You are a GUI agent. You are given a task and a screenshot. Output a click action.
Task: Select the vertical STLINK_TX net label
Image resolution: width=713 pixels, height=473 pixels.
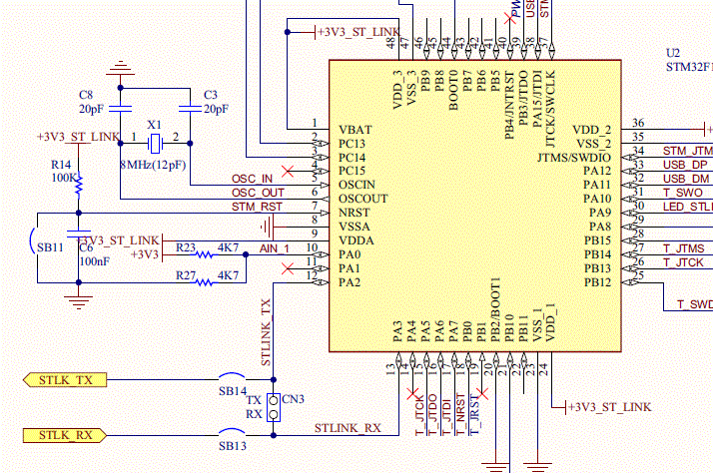(266, 332)
